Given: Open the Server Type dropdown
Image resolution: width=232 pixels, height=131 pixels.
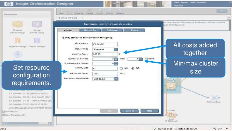Looking at the screenshot, I should click(x=116, y=50).
